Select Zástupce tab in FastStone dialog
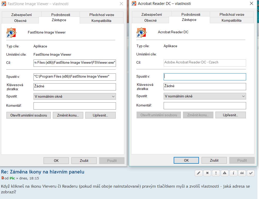The height and width of the screenshot is (199, 259). pos(59,20)
